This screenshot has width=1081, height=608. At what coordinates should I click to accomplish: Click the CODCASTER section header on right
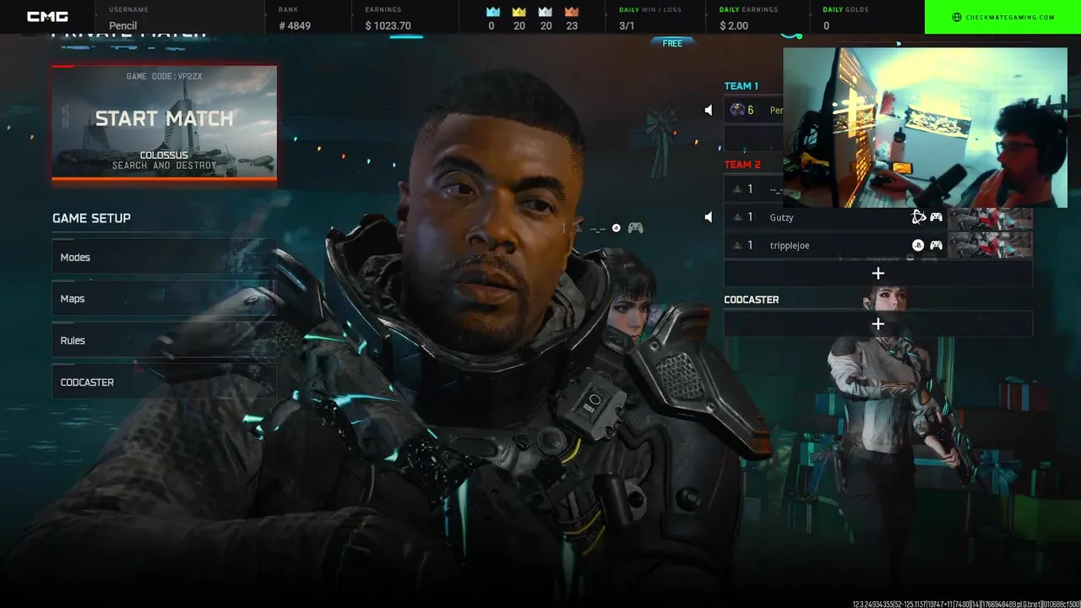click(752, 300)
